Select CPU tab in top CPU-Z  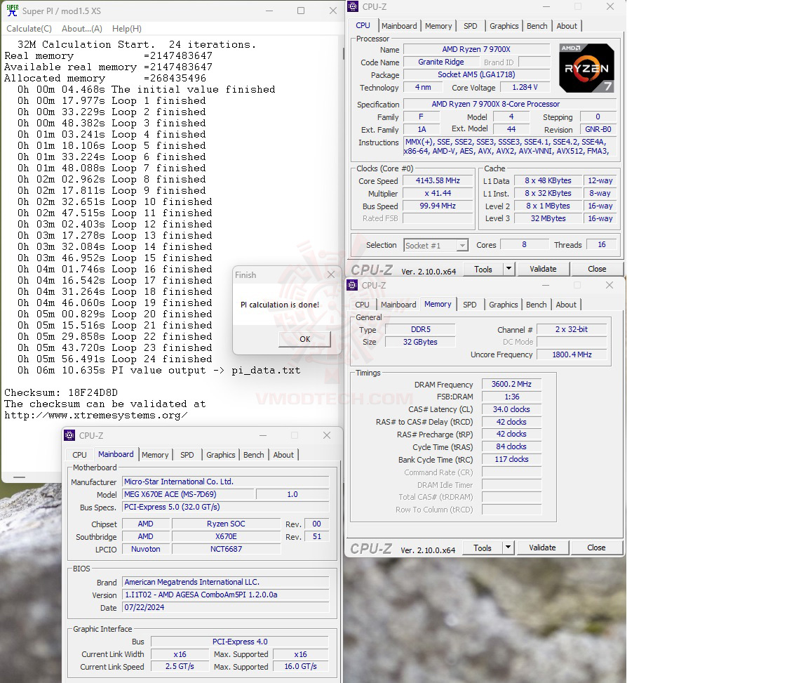tap(363, 25)
